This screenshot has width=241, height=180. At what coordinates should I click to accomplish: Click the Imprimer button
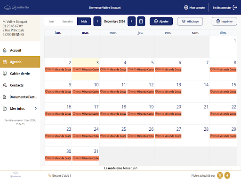coord(225,22)
